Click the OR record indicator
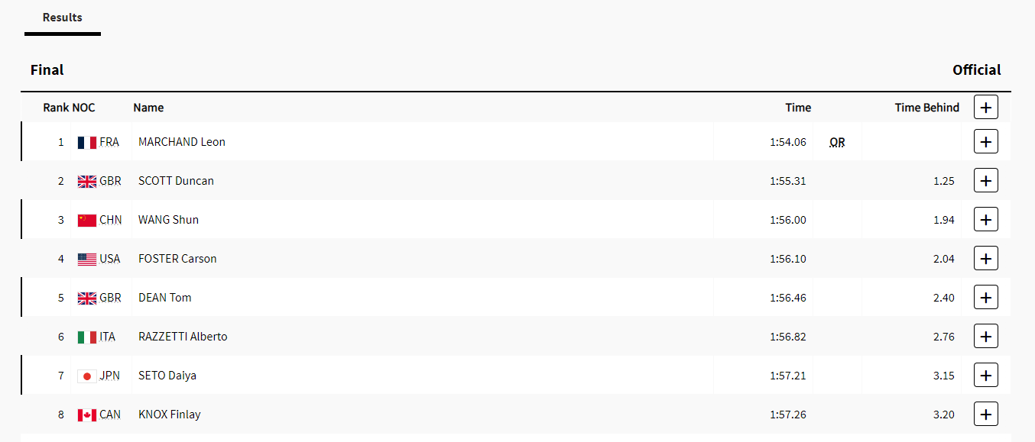Image resolution: width=1035 pixels, height=442 pixels. [837, 142]
